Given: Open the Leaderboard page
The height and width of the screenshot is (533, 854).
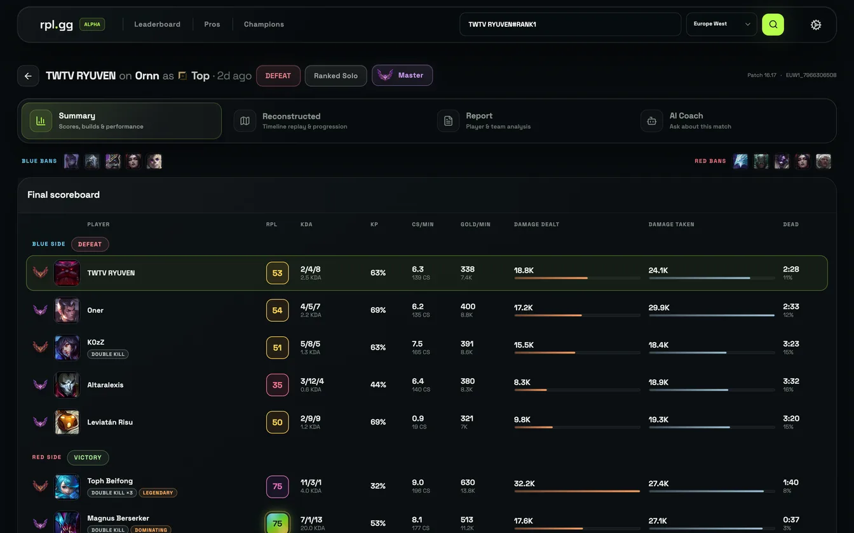Looking at the screenshot, I should pos(157,24).
